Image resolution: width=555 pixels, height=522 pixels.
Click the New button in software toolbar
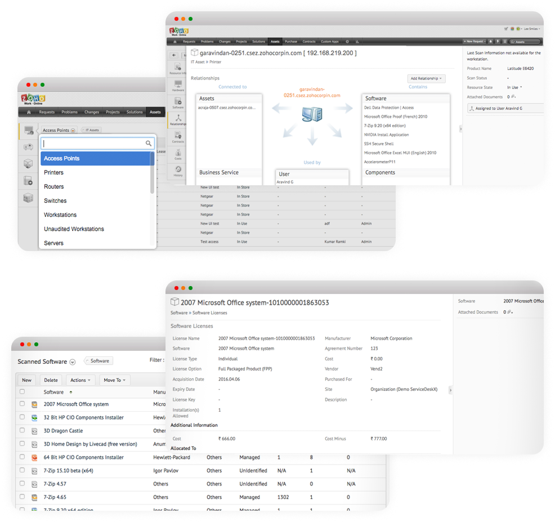pos(26,380)
